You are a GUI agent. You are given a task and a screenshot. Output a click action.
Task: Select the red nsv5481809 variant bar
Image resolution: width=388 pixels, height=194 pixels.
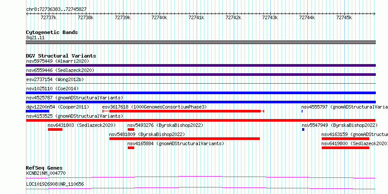[x=184, y=139]
